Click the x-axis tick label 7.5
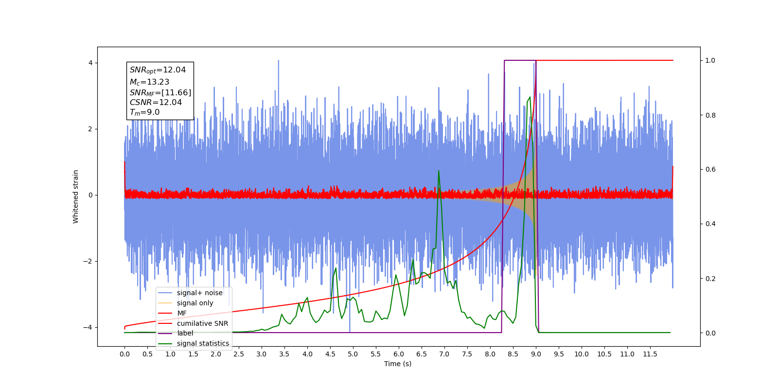The height and width of the screenshot is (389, 778). [x=467, y=354]
